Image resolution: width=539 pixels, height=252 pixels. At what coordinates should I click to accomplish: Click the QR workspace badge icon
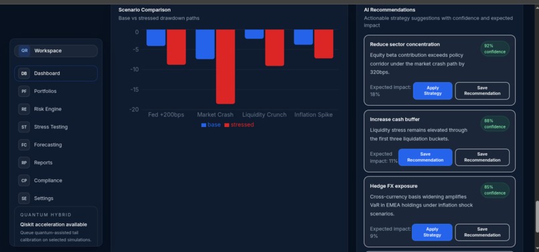(x=24, y=51)
